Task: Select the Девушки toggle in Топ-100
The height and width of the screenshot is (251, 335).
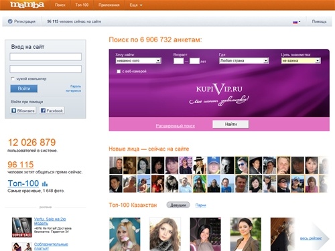Action: click(178, 205)
